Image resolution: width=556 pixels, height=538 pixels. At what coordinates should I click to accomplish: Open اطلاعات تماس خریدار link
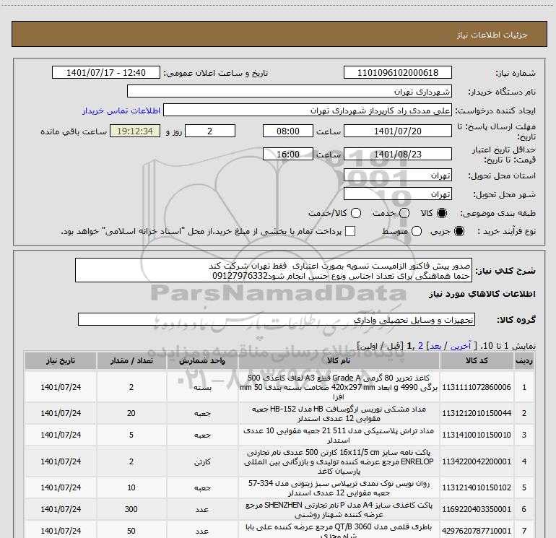click(x=121, y=110)
